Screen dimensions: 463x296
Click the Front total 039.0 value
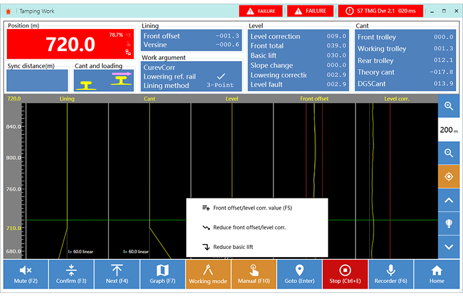click(336, 46)
